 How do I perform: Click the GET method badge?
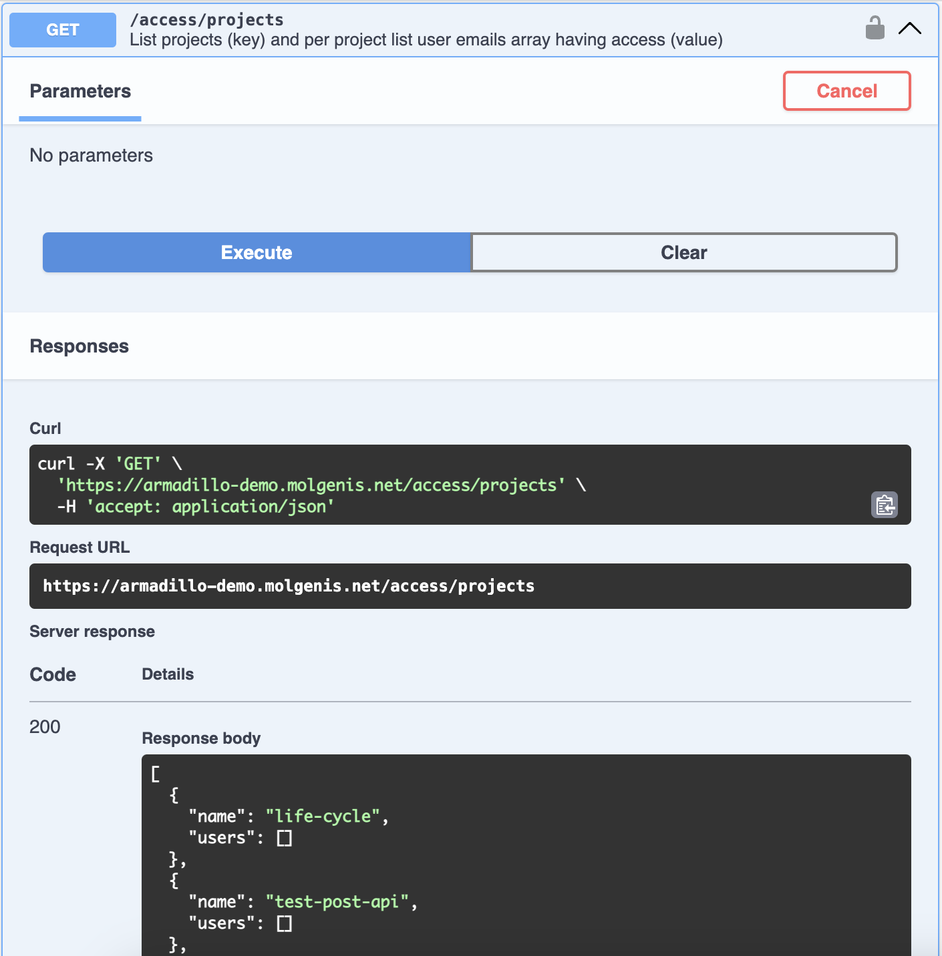[x=63, y=29]
